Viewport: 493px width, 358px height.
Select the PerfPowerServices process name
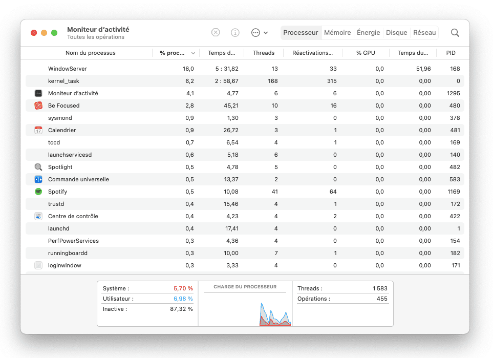point(73,241)
